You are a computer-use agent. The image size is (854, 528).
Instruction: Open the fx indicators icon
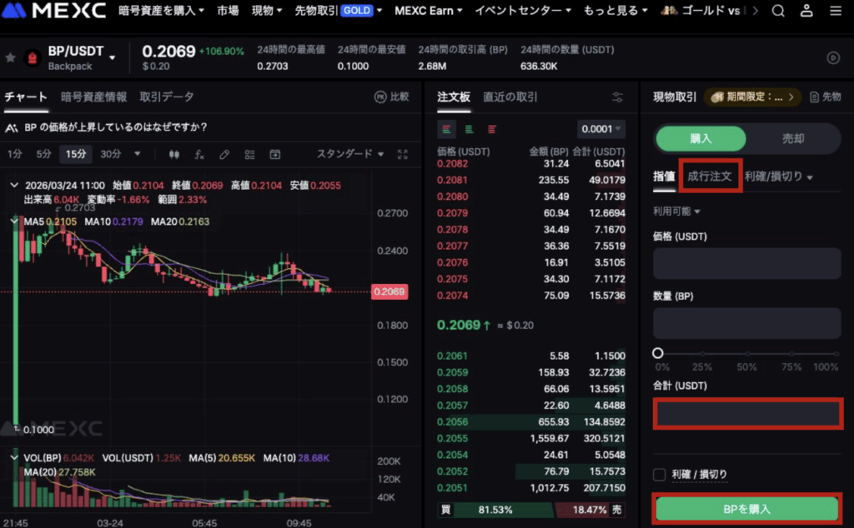[199, 154]
